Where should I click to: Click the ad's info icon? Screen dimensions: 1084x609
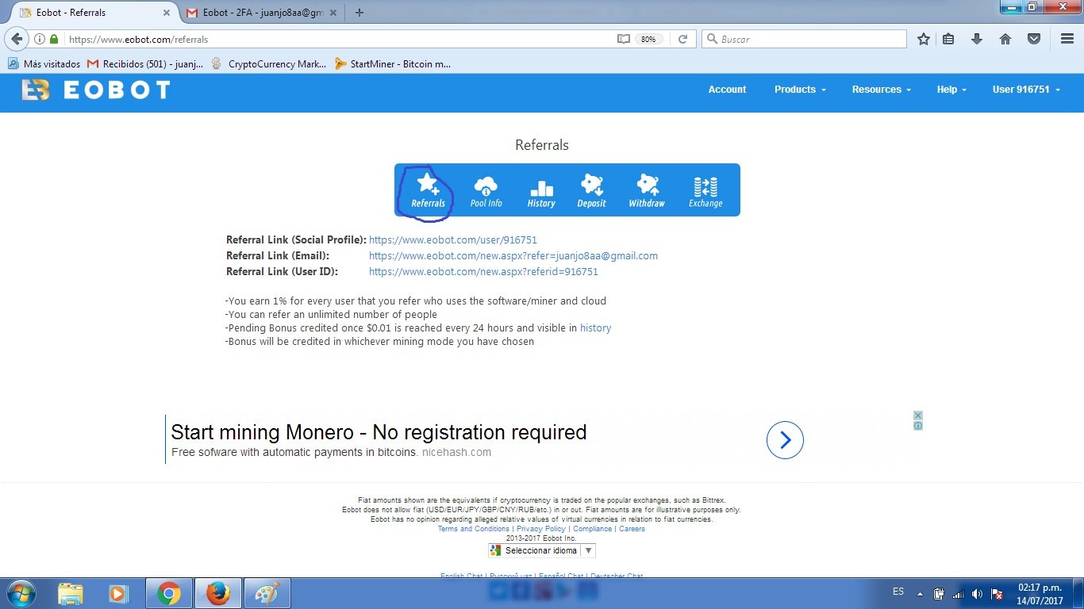point(918,426)
